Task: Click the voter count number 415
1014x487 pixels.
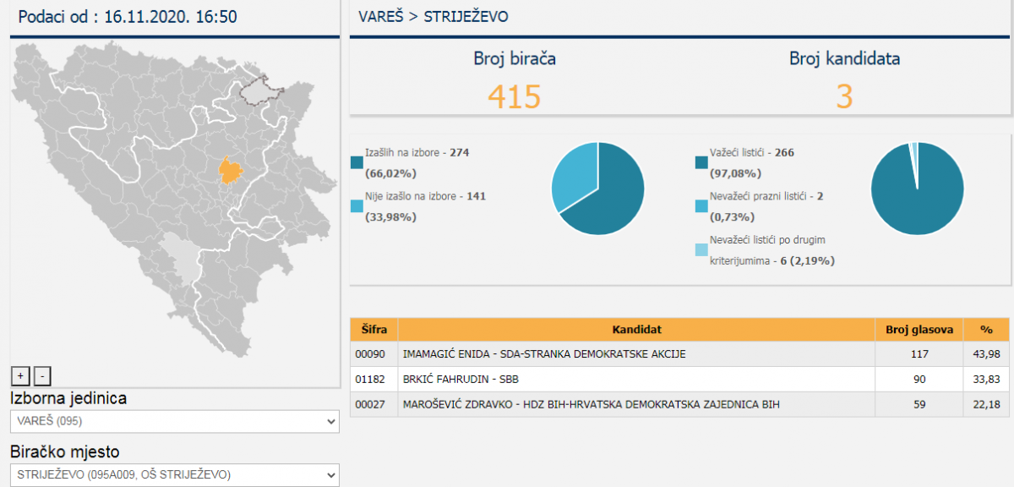Action: pos(514,96)
